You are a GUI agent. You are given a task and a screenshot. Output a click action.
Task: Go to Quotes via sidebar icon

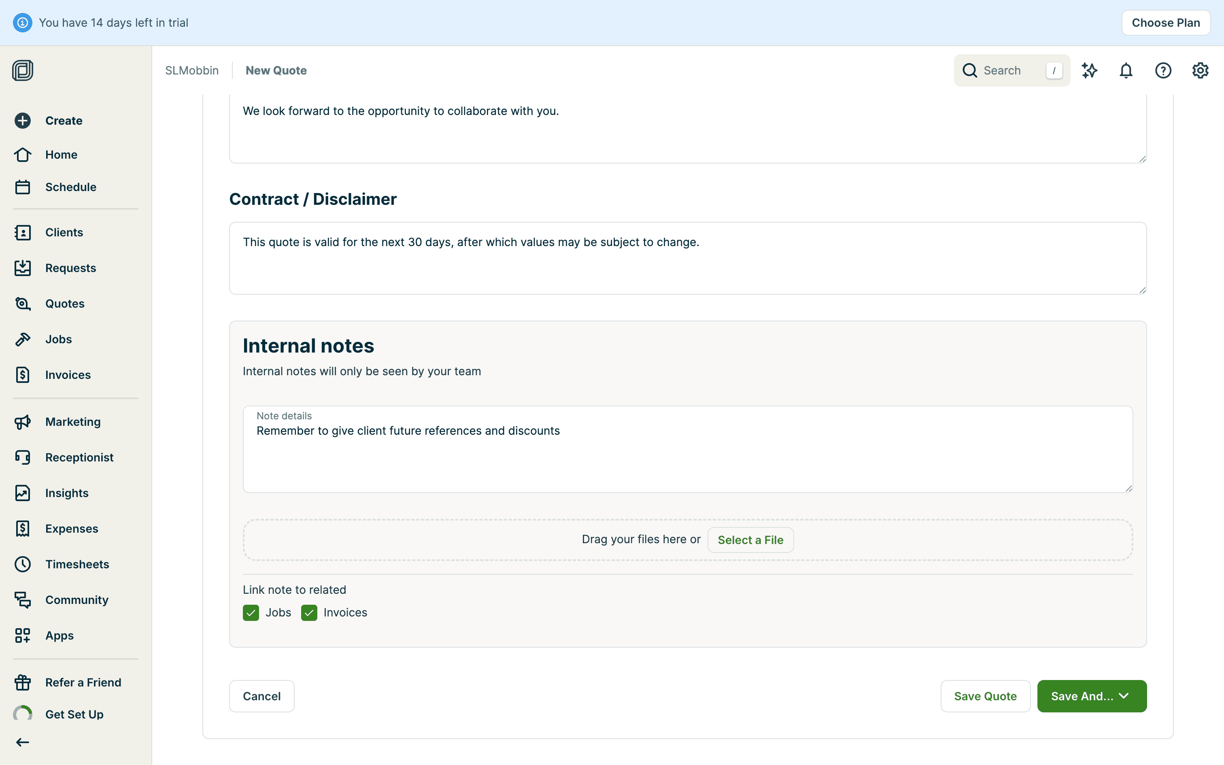pos(23,304)
